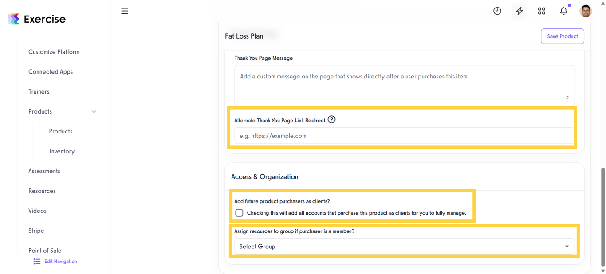Click the Thank You Page Message text area
This screenshot has height=274, width=606.
(404, 84)
